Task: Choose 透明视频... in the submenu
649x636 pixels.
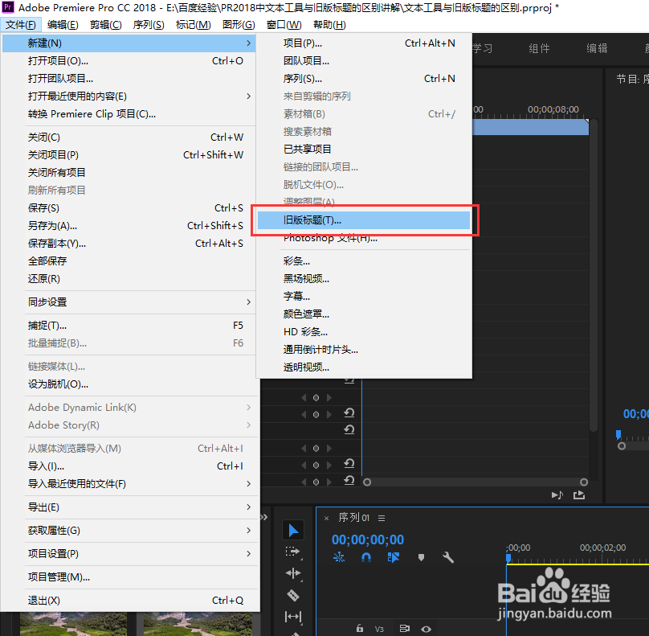Action: (363, 367)
